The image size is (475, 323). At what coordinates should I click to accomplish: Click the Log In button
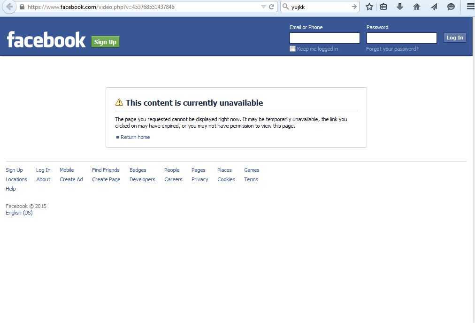pyautogui.click(x=455, y=38)
